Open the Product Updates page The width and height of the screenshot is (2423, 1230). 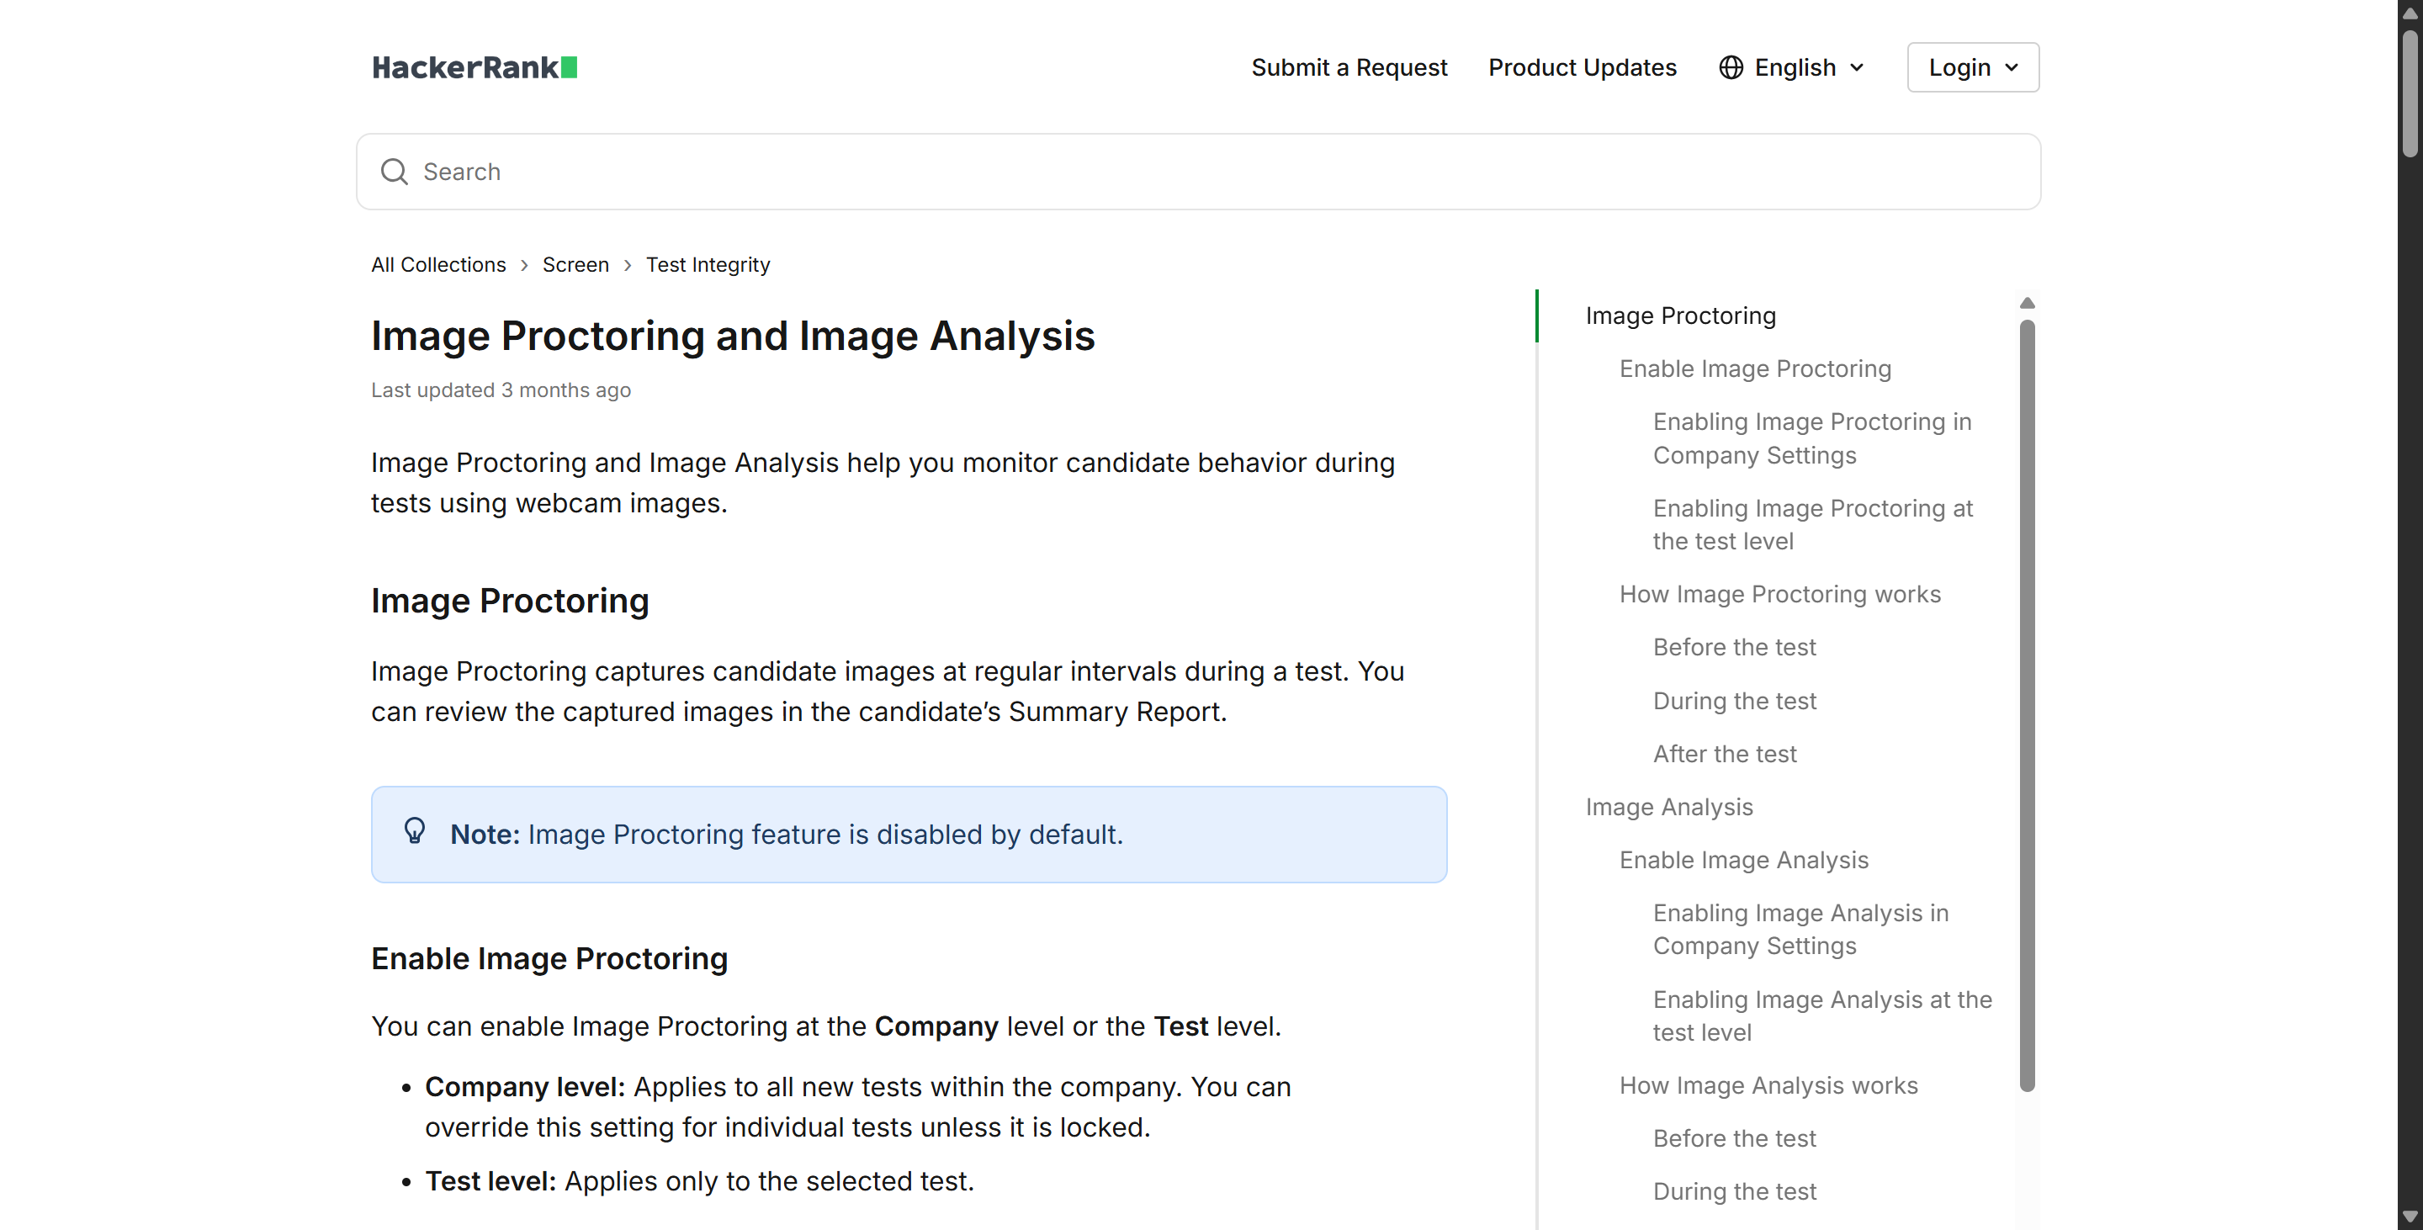(1582, 67)
